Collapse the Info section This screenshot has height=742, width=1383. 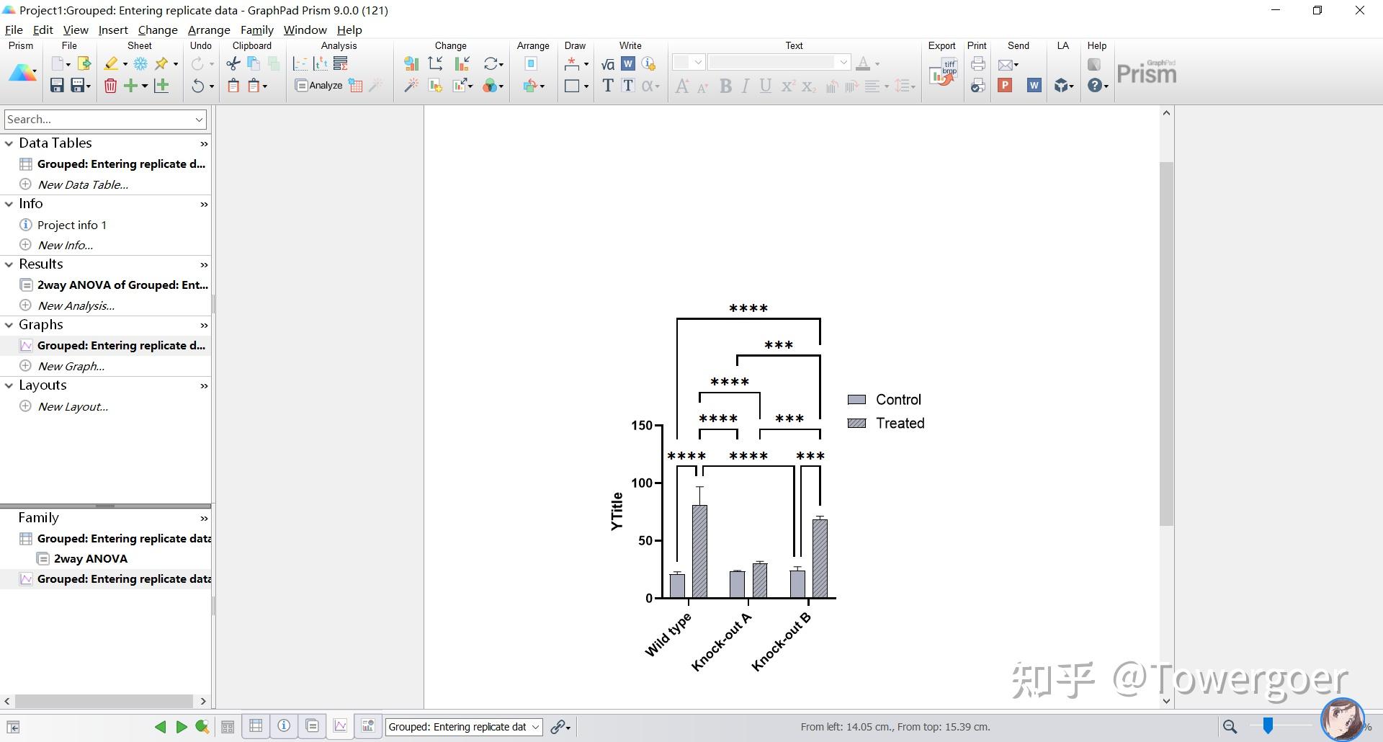coord(9,204)
